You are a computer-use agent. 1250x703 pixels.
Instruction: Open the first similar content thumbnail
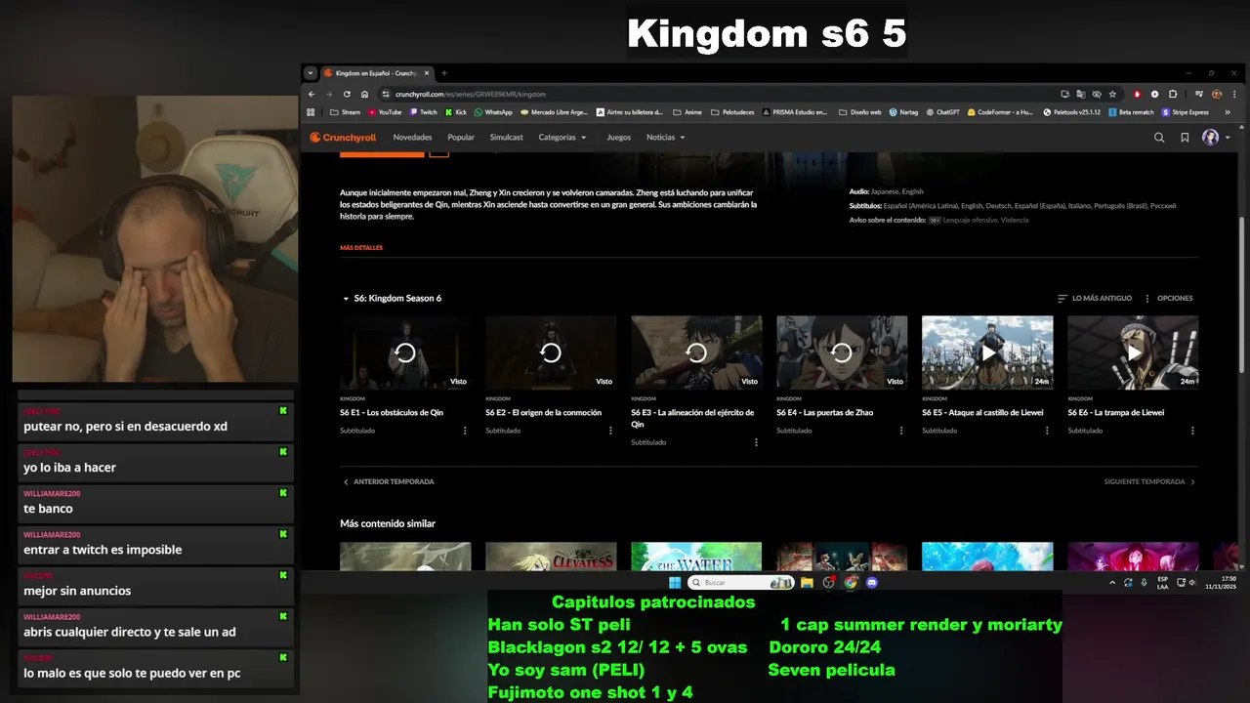pyautogui.click(x=405, y=557)
